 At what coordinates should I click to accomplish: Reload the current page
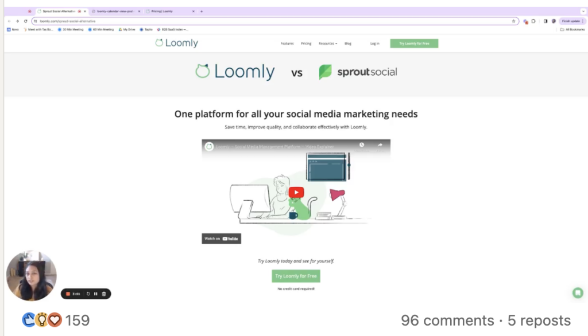point(25,21)
